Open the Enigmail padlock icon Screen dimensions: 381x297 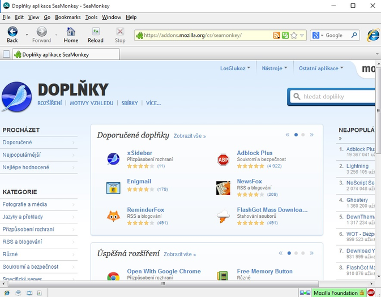pos(113,188)
